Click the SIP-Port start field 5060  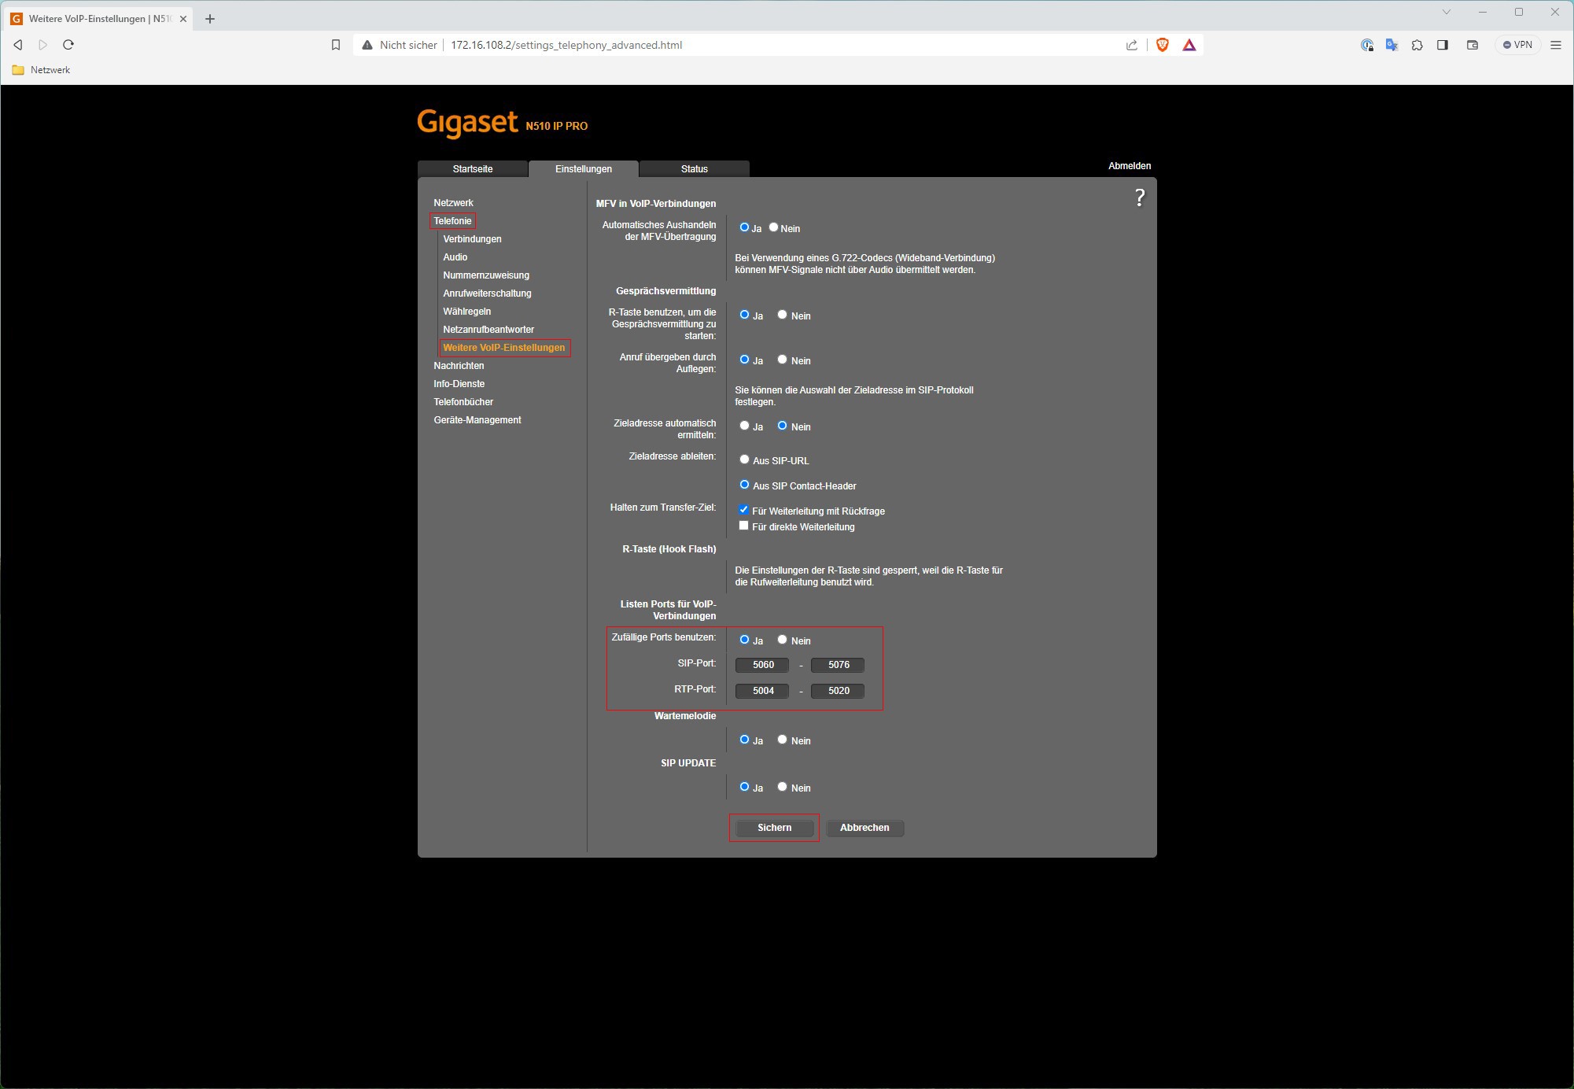[762, 665]
